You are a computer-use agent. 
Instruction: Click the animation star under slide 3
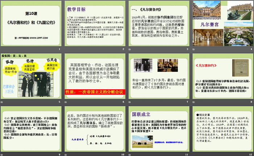tap(130, 49)
